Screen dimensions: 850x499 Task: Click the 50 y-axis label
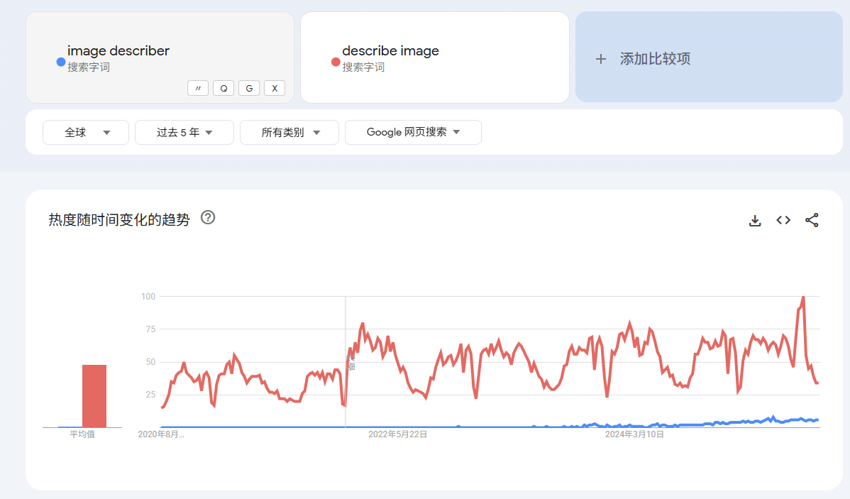tap(150, 362)
